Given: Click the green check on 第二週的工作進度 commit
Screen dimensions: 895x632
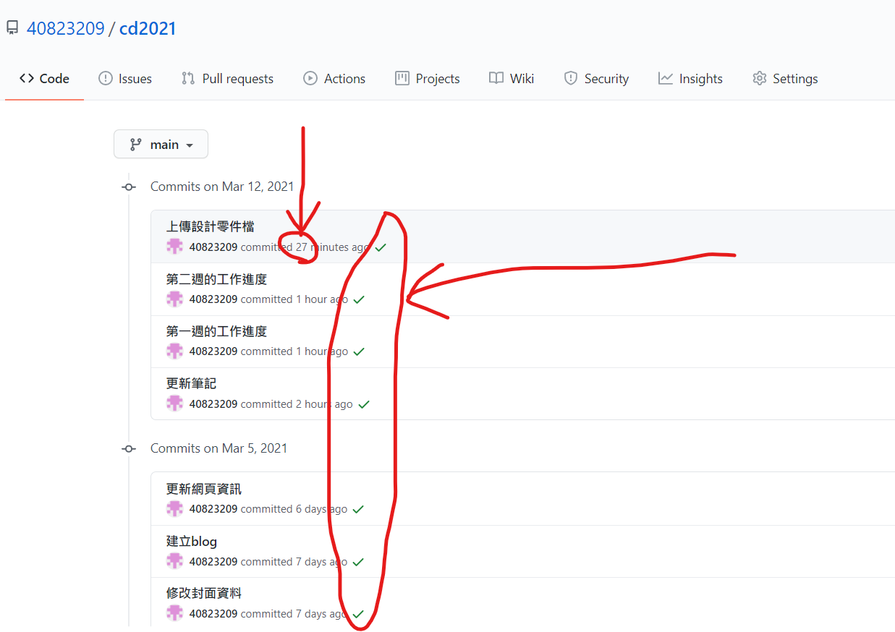Looking at the screenshot, I should [x=359, y=299].
